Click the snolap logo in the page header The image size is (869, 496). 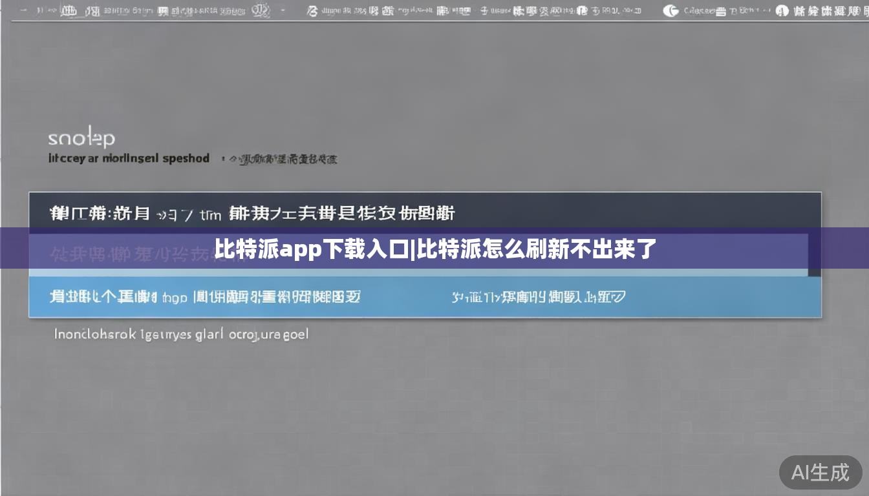click(x=81, y=138)
